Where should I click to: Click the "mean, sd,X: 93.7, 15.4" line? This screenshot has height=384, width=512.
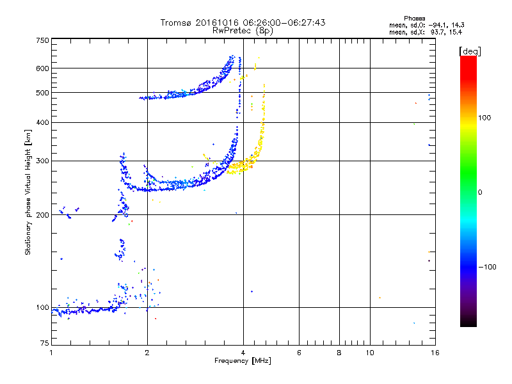[426, 32]
